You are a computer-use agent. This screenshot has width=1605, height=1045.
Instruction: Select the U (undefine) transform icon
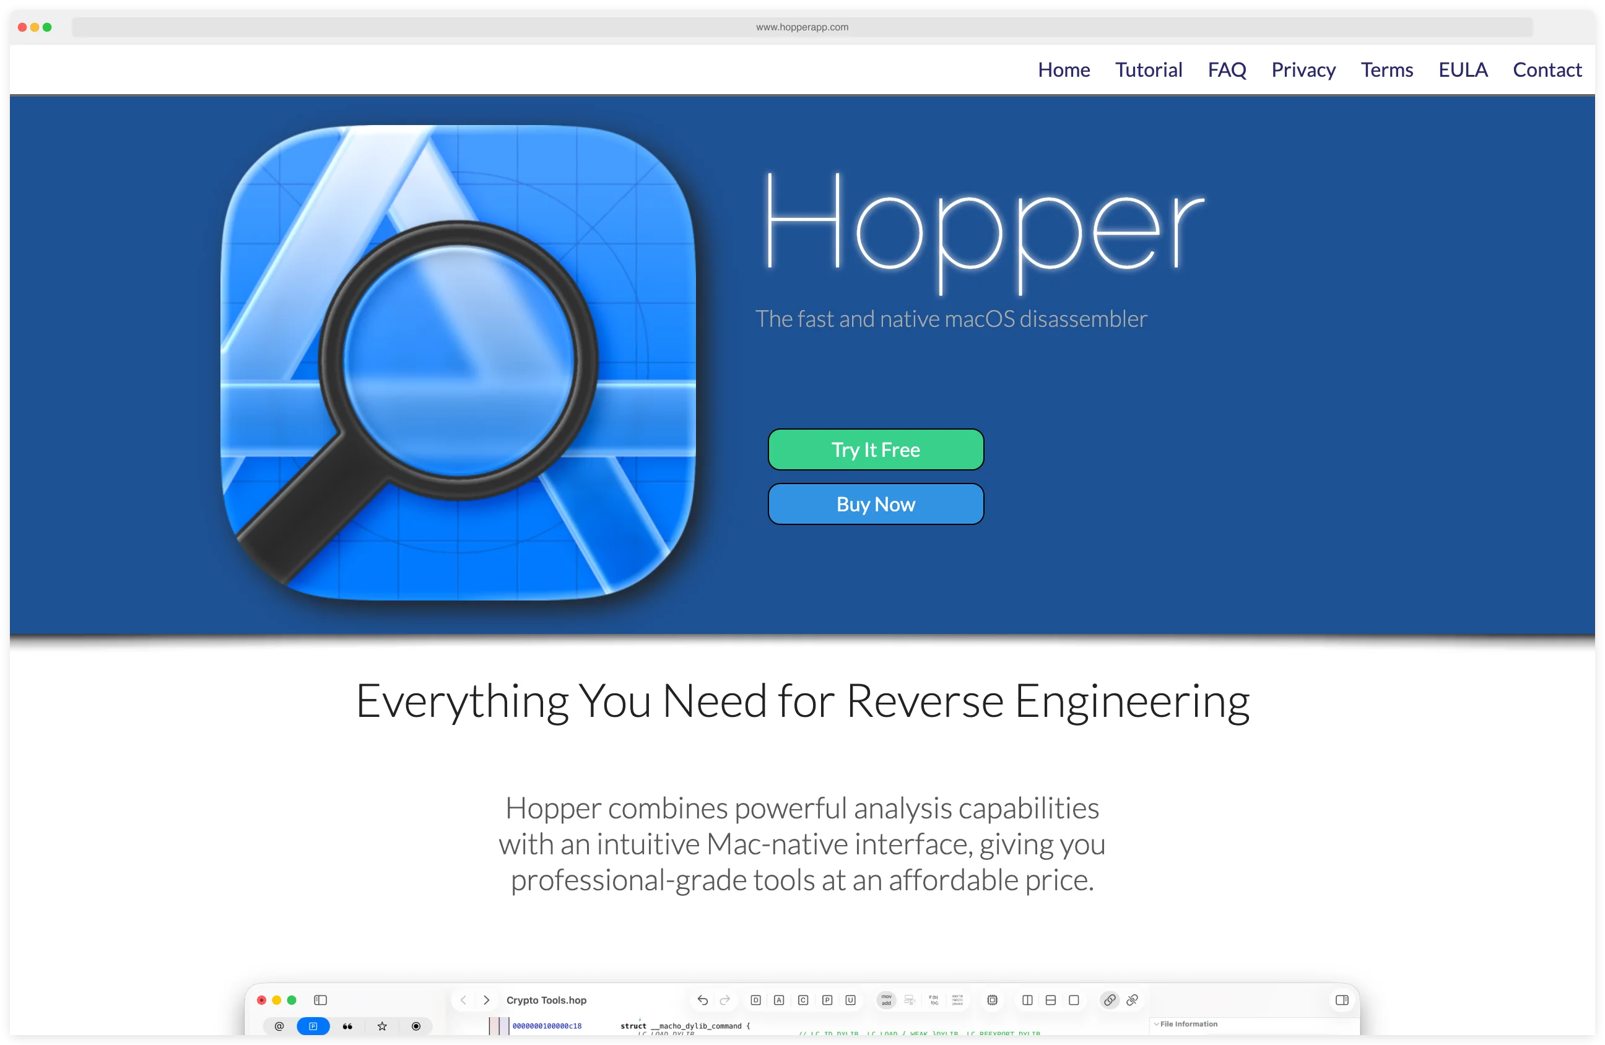850,1000
